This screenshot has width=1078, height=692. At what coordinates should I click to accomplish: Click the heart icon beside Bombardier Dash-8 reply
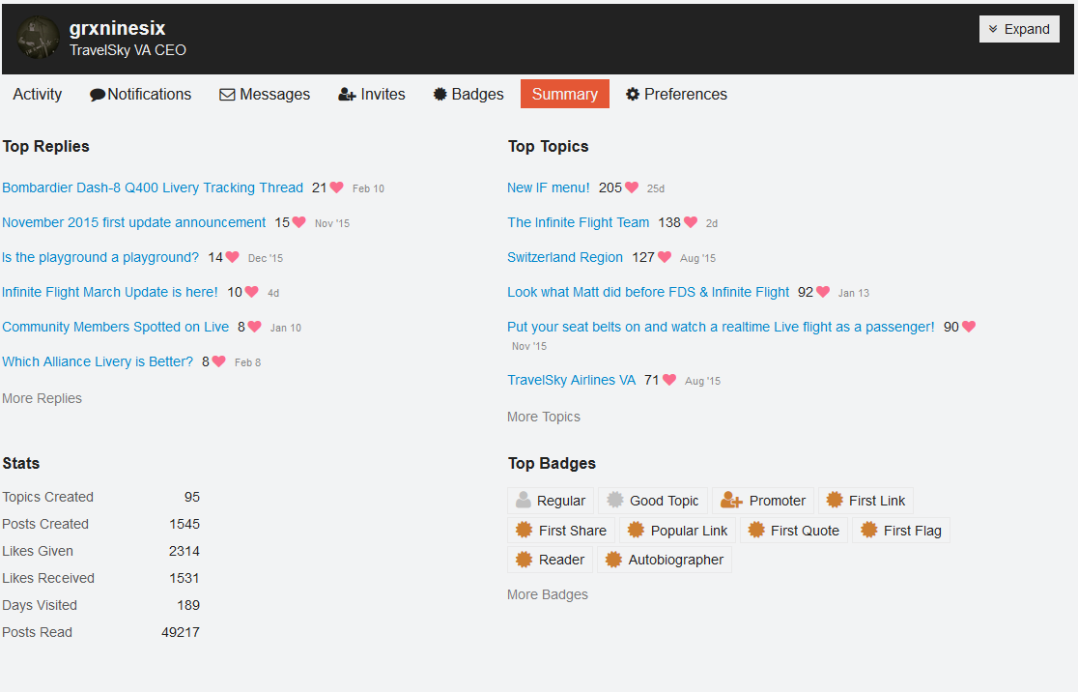(337, 187)
